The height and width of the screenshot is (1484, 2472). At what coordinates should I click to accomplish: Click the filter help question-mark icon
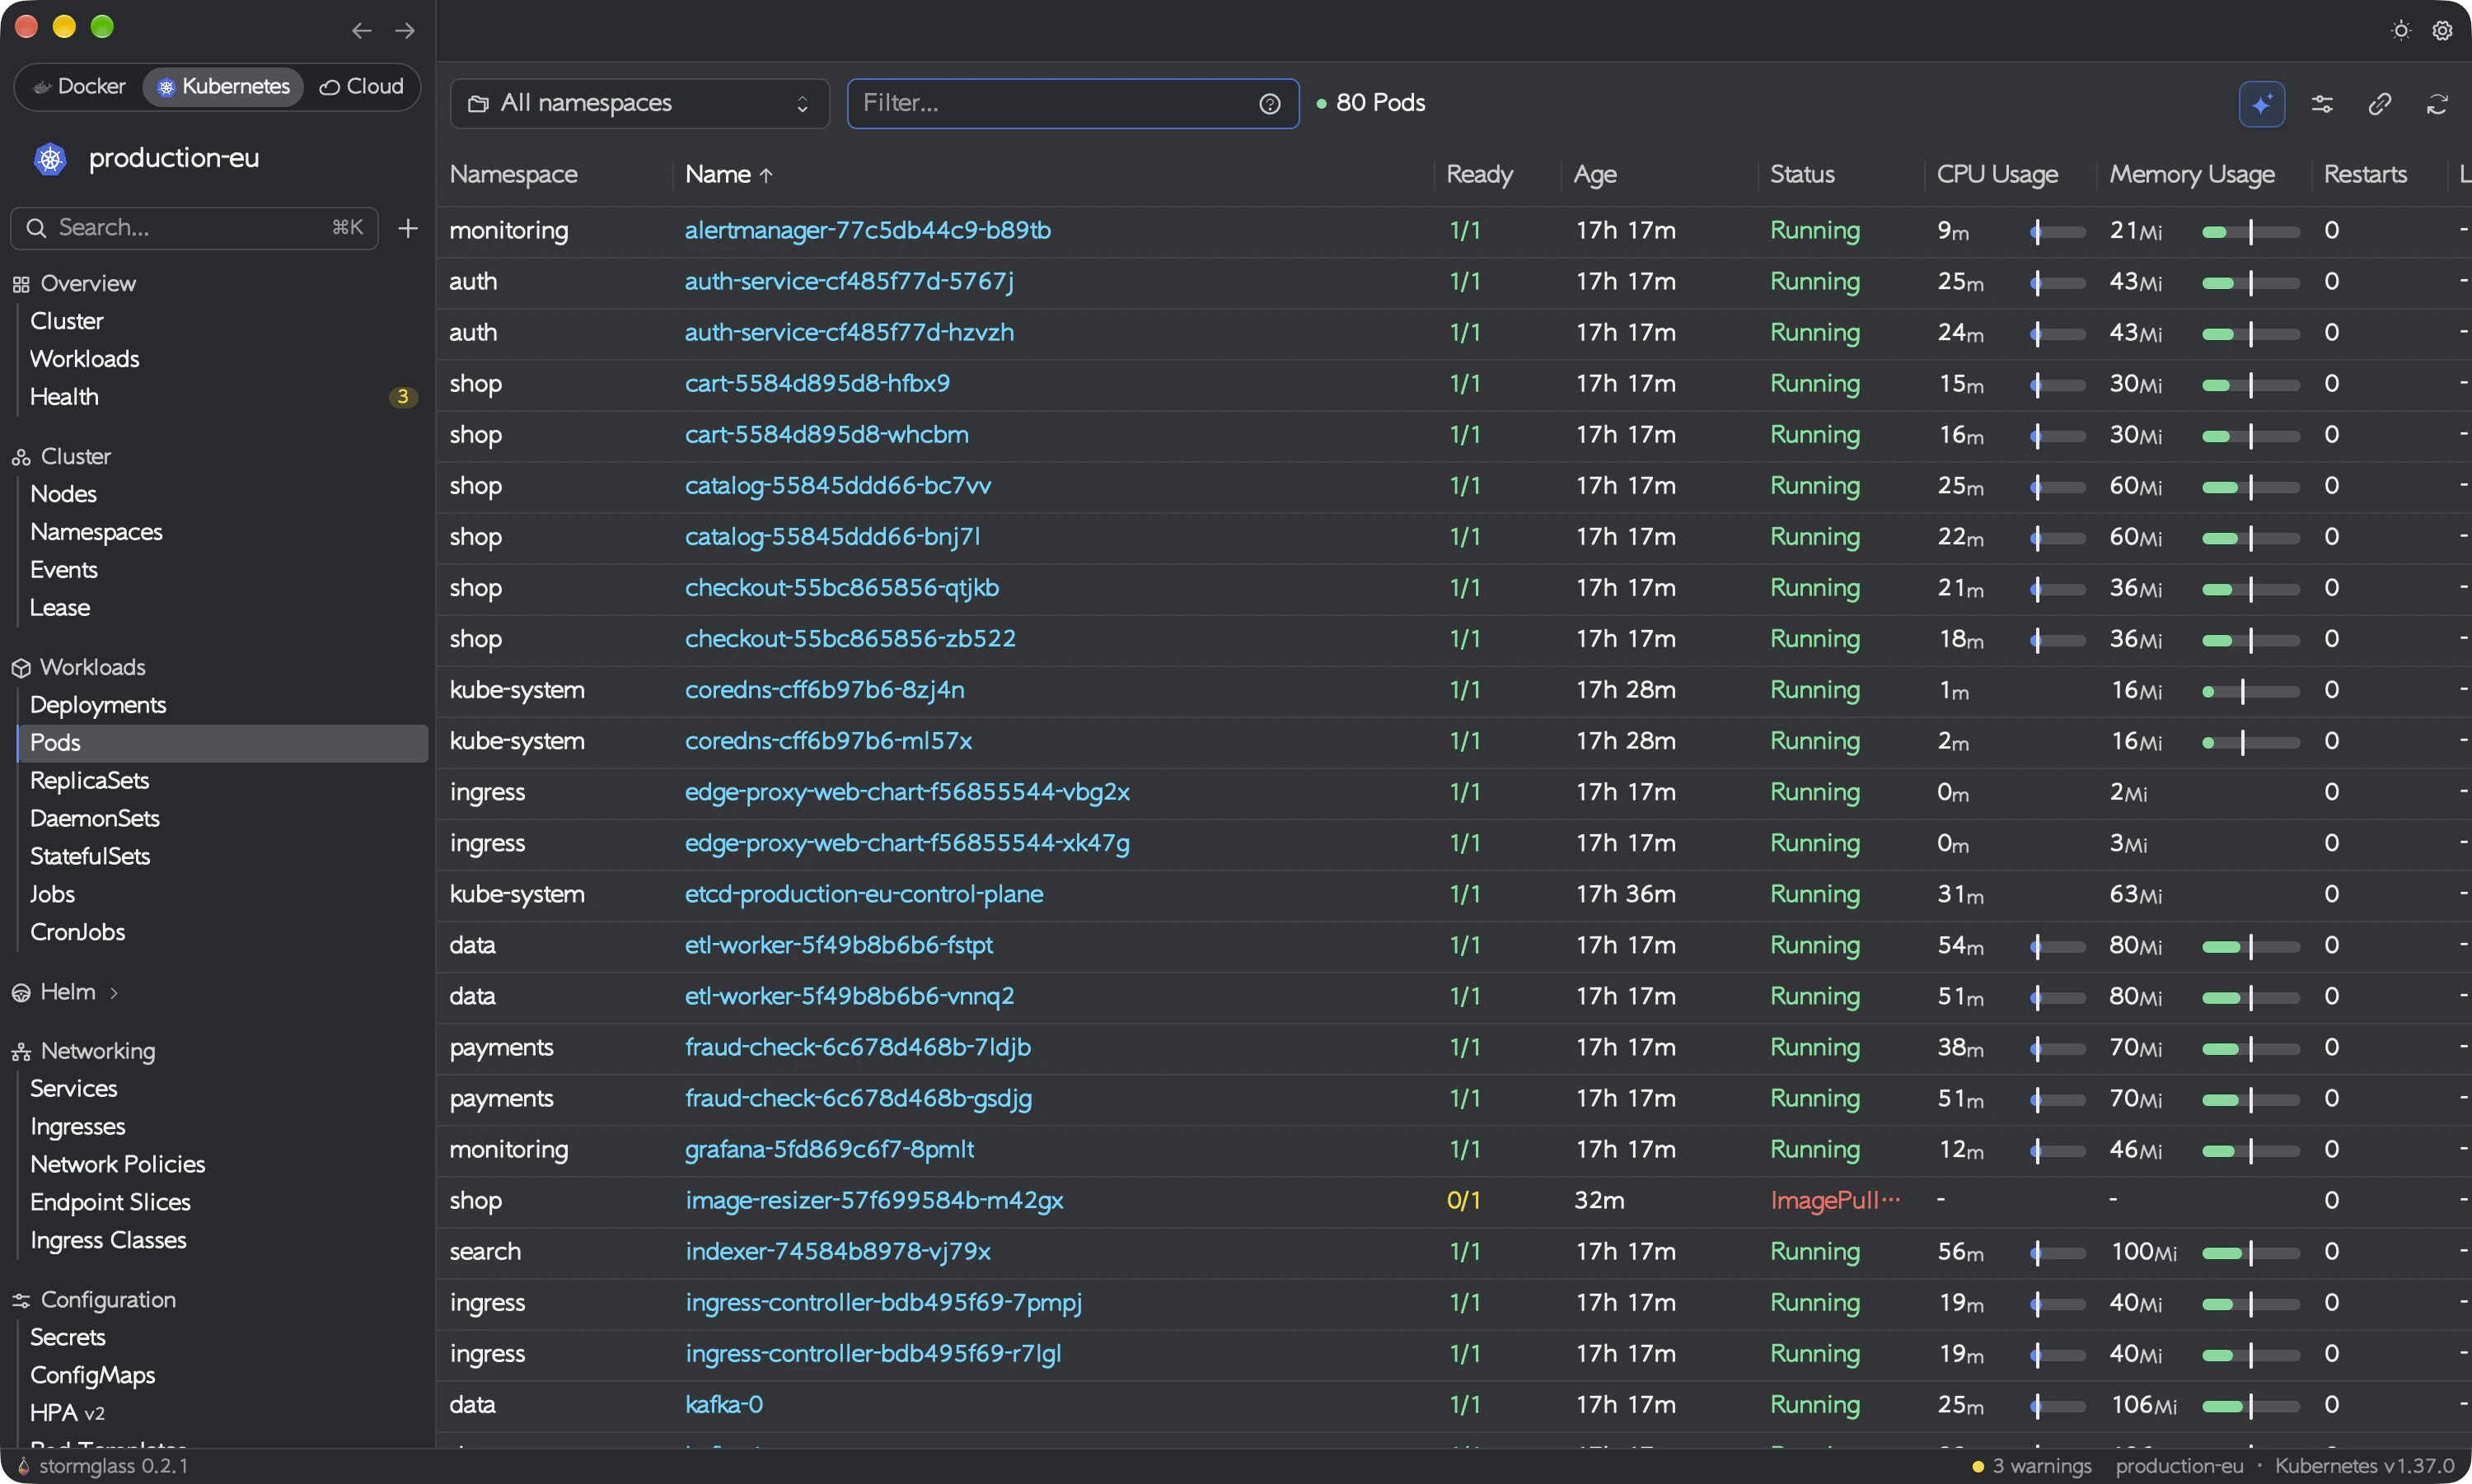pos(1270,104)
